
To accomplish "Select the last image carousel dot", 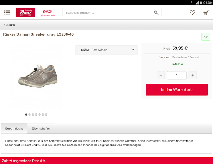I will [x=46, y=115].
